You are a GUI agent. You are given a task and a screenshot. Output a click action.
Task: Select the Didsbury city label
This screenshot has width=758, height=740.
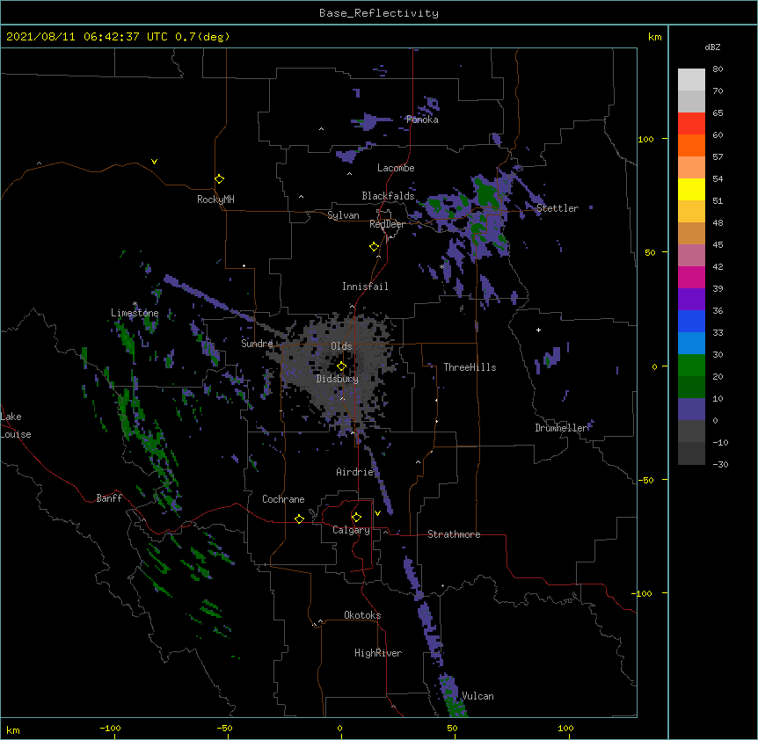338,379
